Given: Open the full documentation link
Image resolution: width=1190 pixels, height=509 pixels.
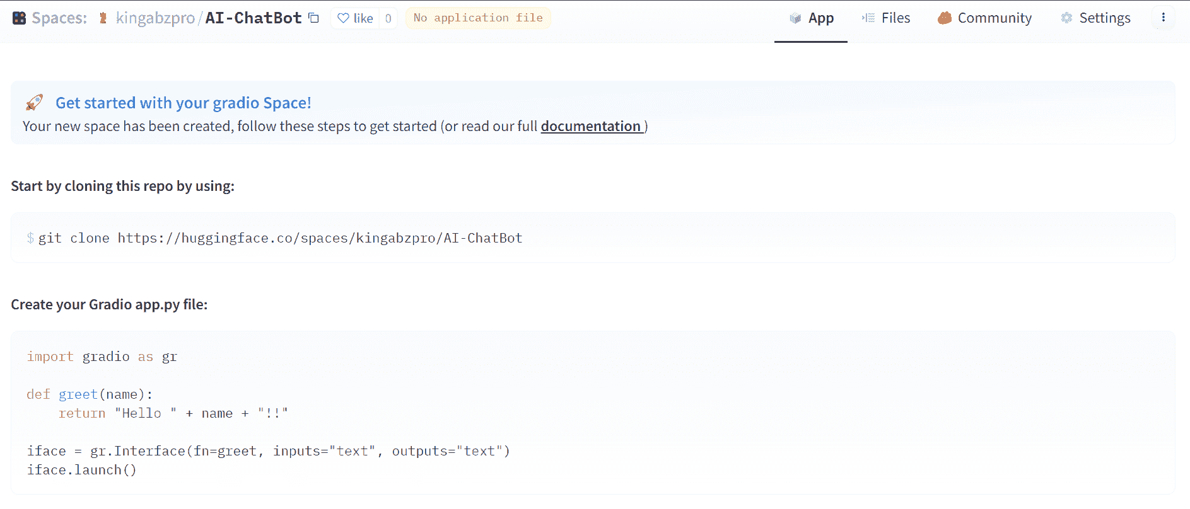Looking at the screenshot, I should 591,127.
